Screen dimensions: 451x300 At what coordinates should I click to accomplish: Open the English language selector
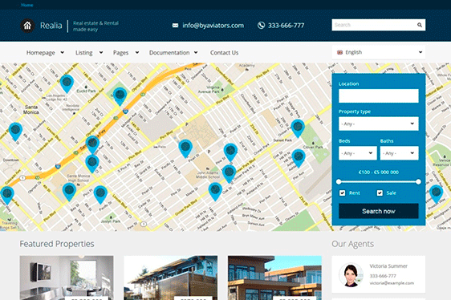[379, 52]
